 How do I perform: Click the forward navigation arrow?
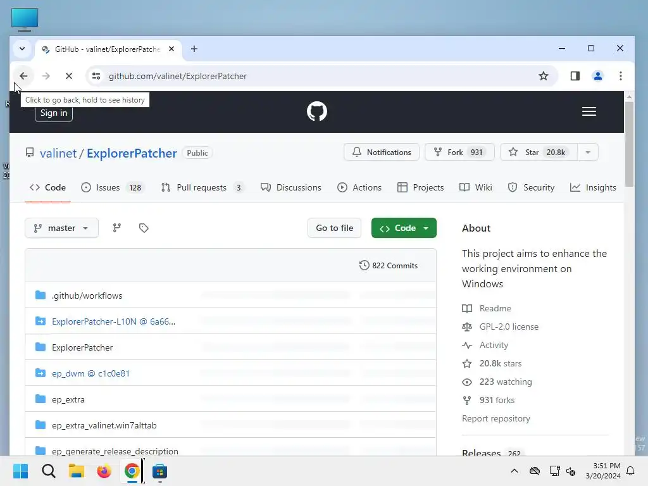pyautogui.click(x=46, y=76)
